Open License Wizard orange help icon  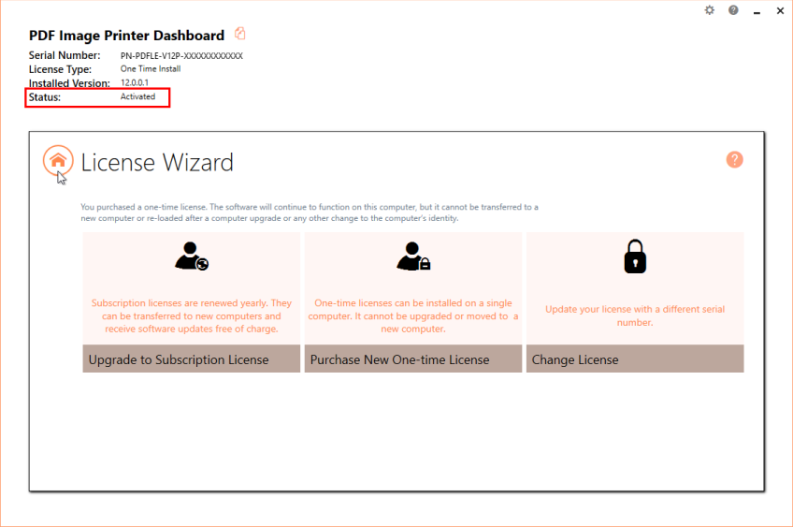tap(734, 159)
